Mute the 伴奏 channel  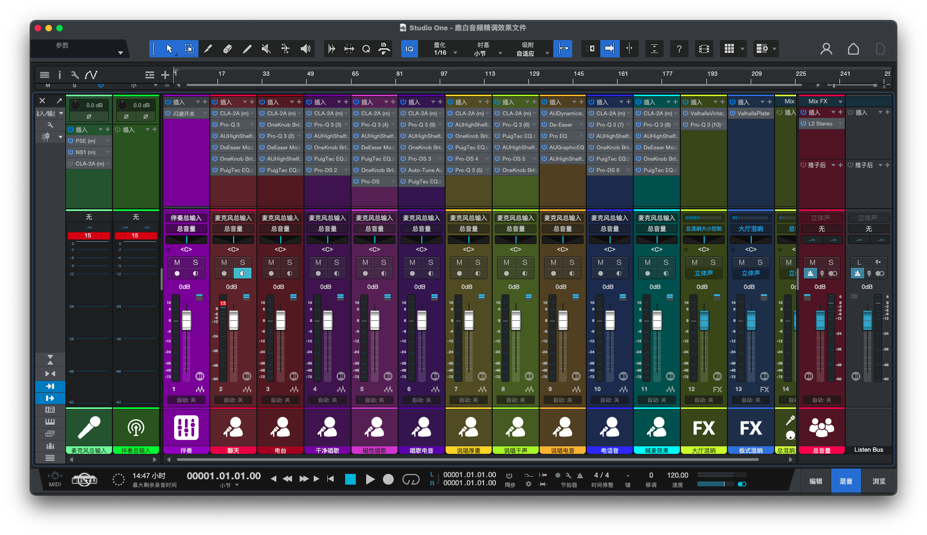(x=177, y=262)
